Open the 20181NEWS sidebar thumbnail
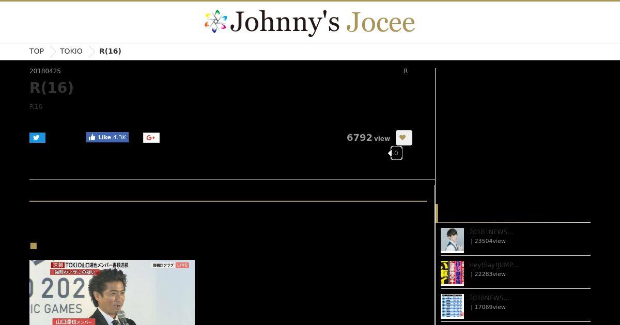The width and height of the screenshot is (620, 325). click(452, 240)
